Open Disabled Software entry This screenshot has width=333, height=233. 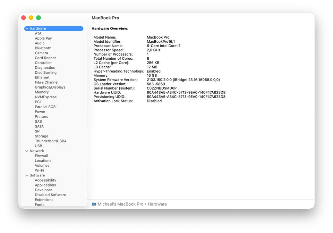50,195
